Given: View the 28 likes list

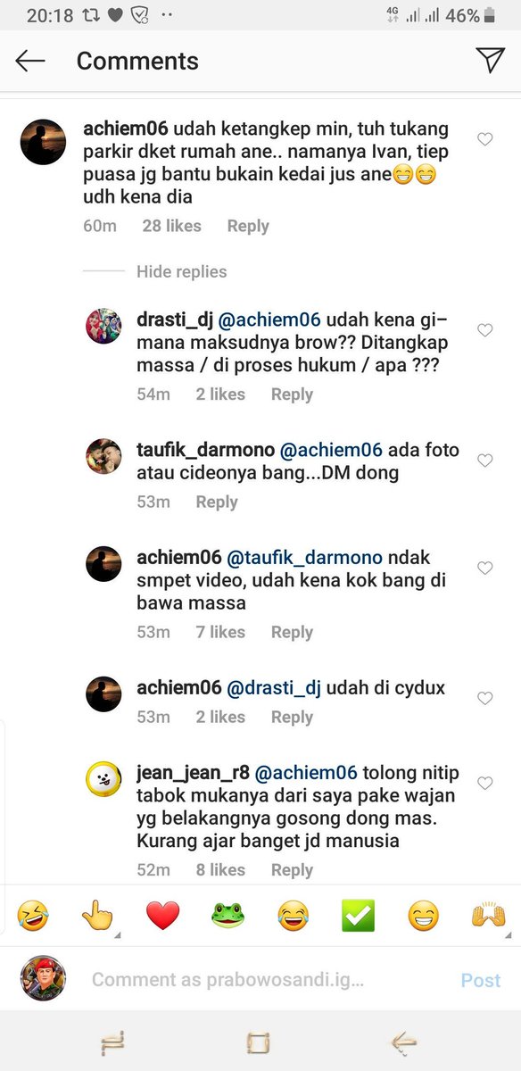Looking at the screenshot, I should [172, 226].
